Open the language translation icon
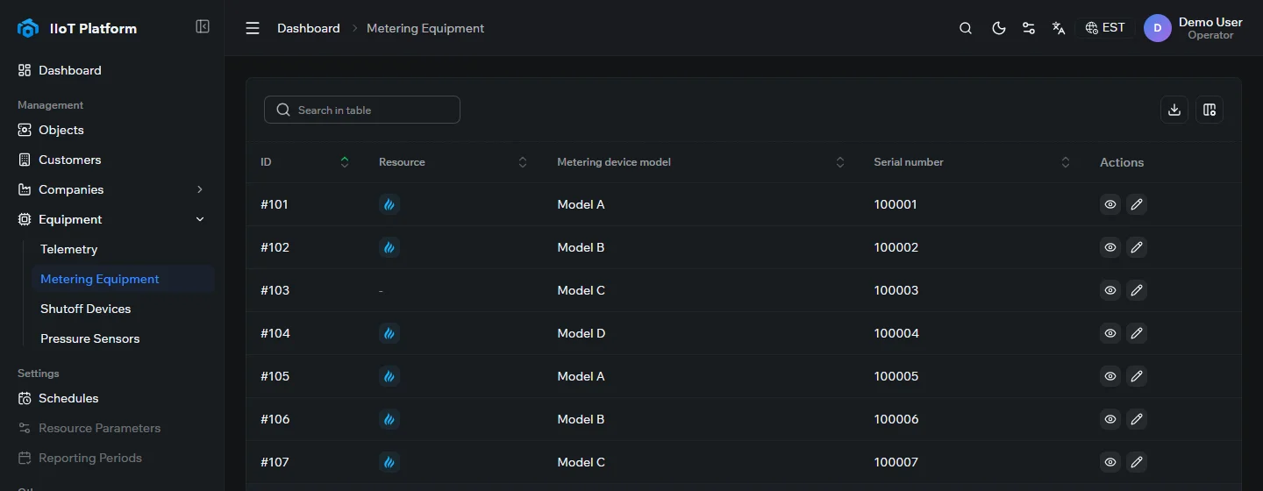The width and height of the screenshot is (1263, 491). [1059, 28]
